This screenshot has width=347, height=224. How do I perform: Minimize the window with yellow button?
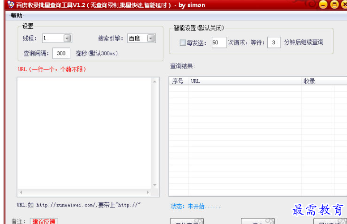323,4
